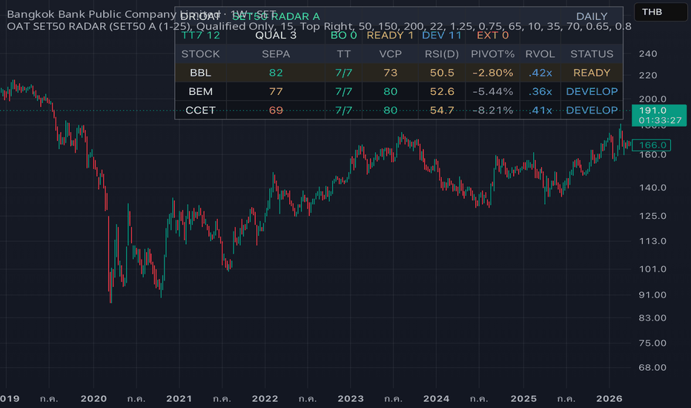The width and height of the screenshot is (691, 408).
Task: Click the 2026 time axis label
Action: pos(609,399)
